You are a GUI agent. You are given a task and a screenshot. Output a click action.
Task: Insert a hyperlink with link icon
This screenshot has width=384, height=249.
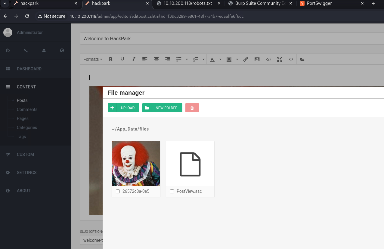click(246, 59)
